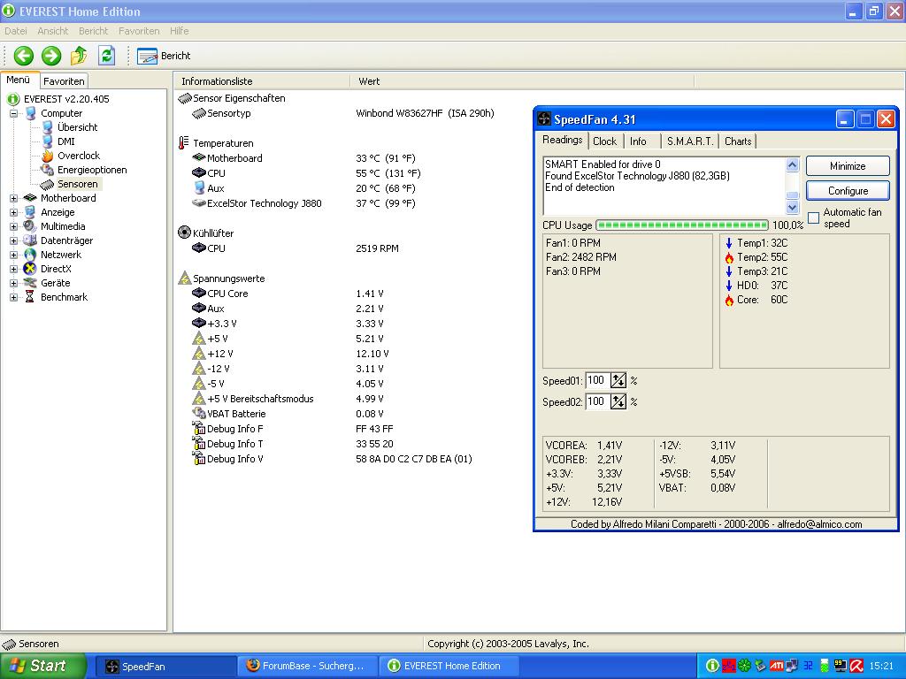Click the Configure button in SpeedFan
The height and width of the screenshot is (679, 906).
(848, 191)
